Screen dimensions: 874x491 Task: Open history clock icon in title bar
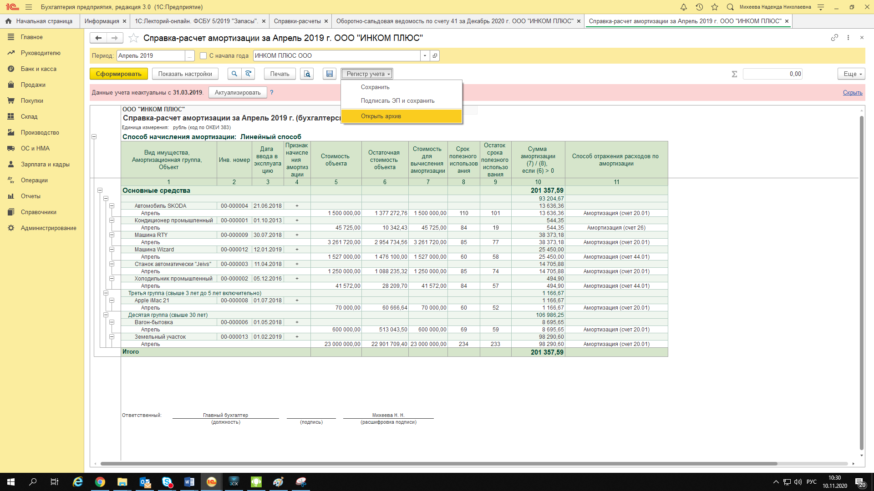pyautogui.click(x=699, y=7)
